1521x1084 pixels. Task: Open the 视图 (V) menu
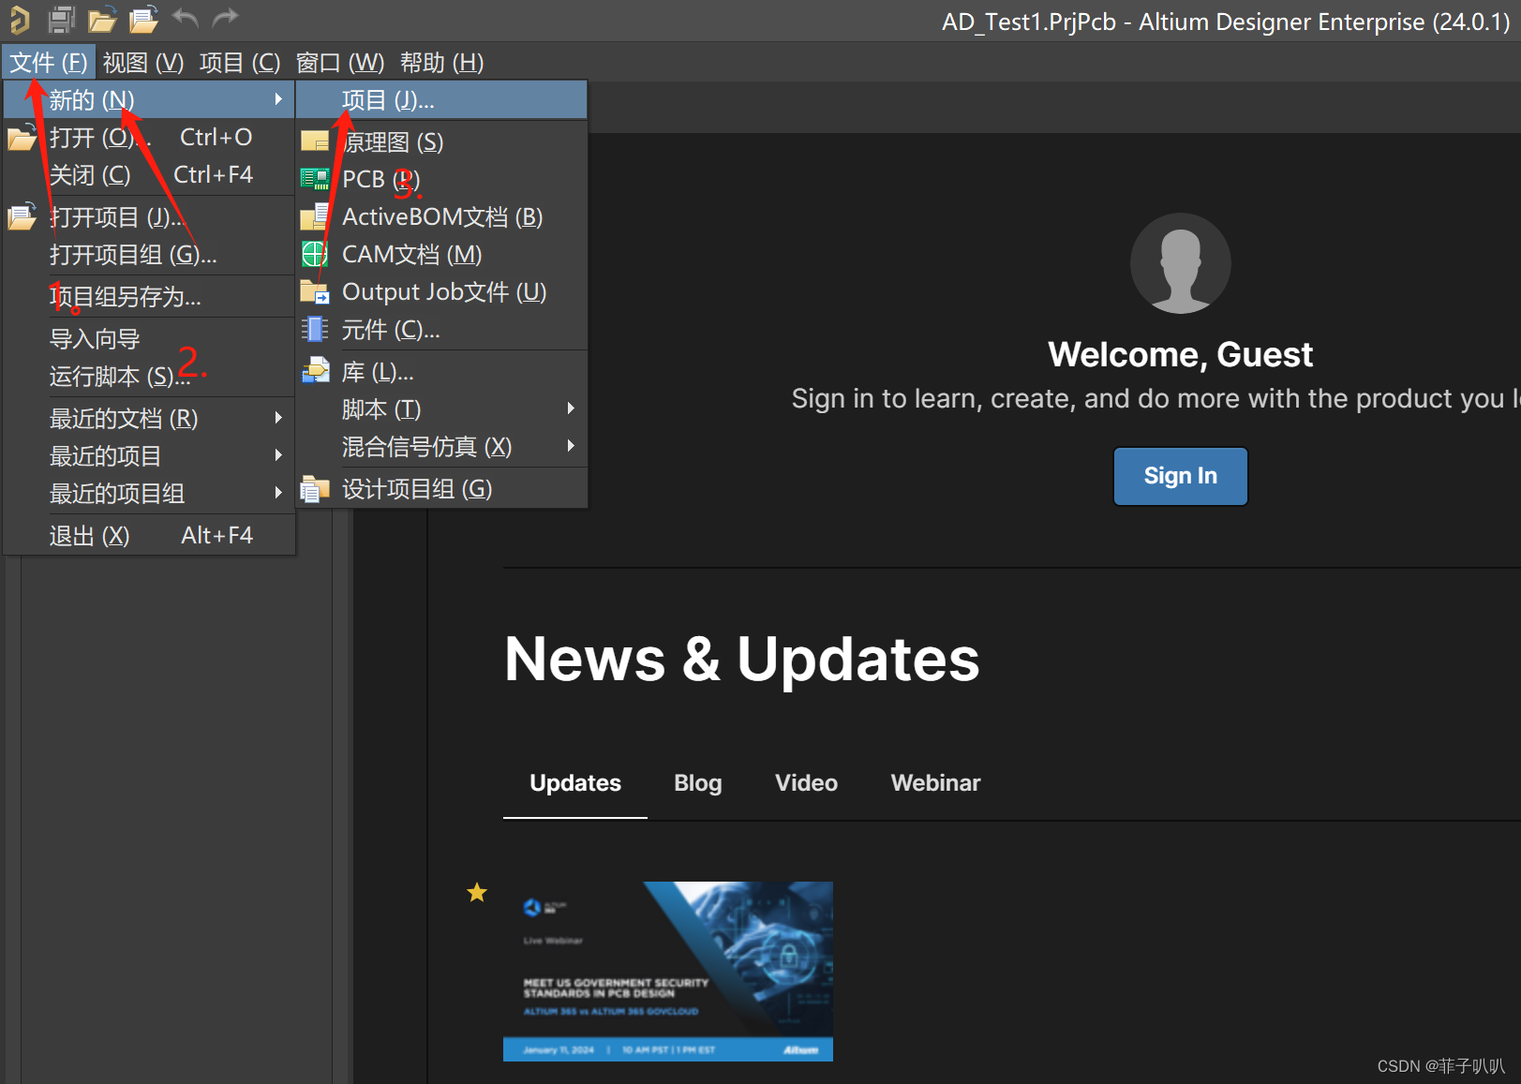click(143, 63)
